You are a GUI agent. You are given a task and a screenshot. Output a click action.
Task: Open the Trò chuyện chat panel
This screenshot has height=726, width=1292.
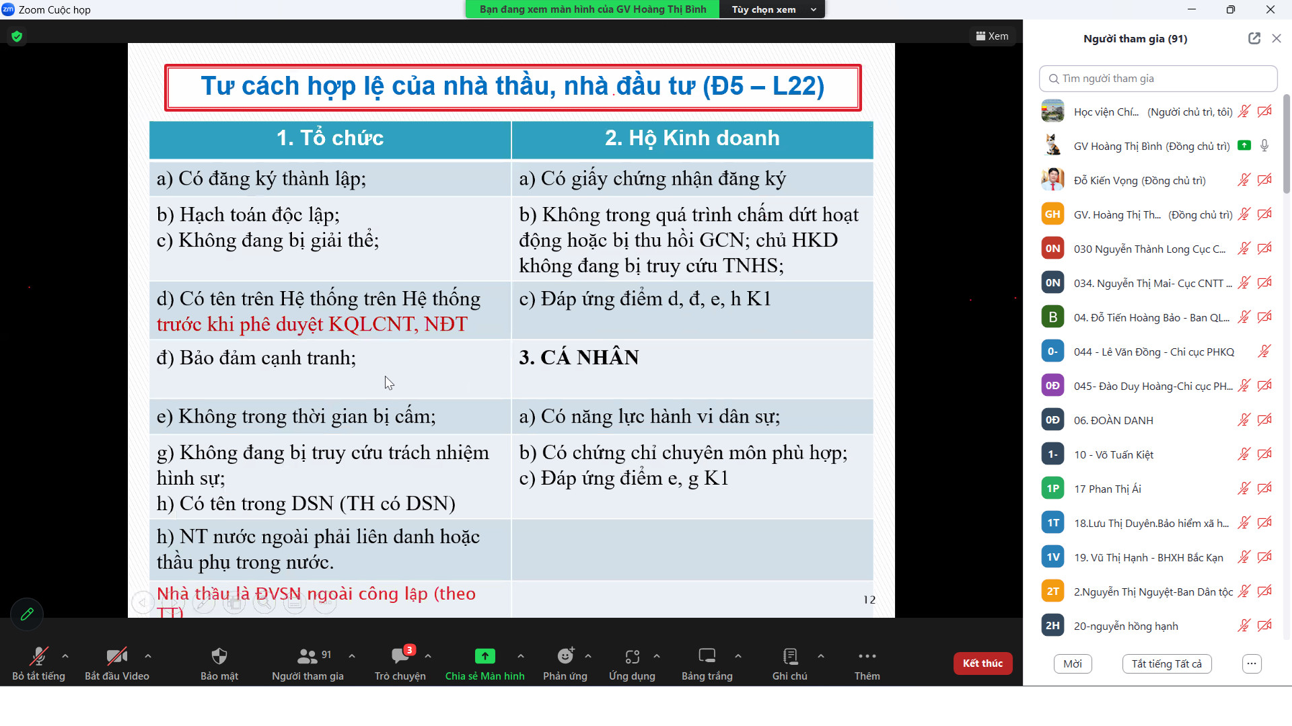(x=400, y=663)
